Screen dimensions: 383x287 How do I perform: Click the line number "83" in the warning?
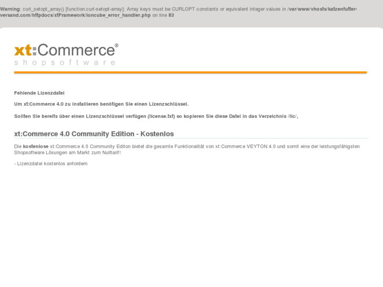pyautogui.click(x=171, y=15)
